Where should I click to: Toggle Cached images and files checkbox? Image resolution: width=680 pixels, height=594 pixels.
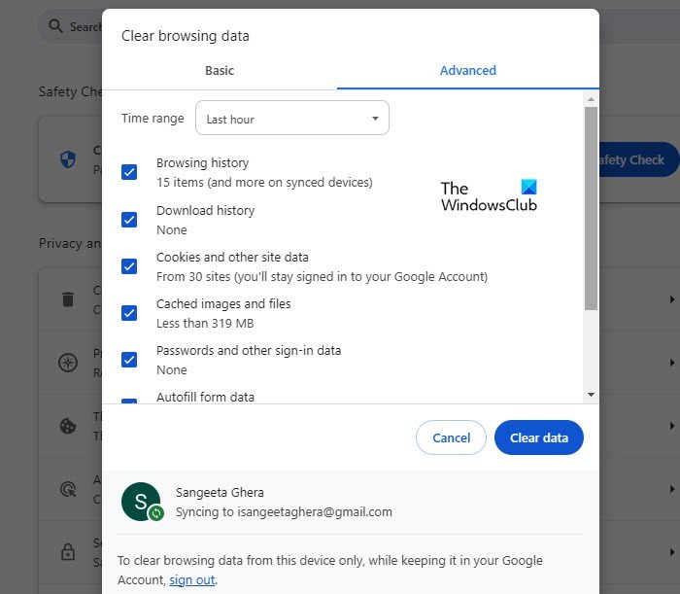[129, 313]
